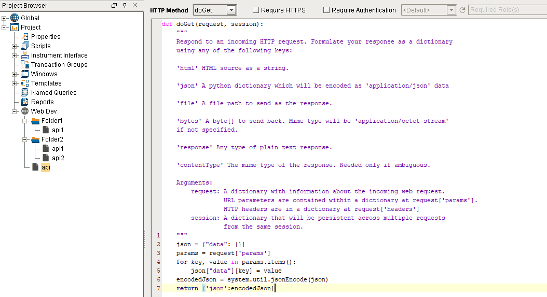Click the Properties icon in tree

(x=25, y=37)
